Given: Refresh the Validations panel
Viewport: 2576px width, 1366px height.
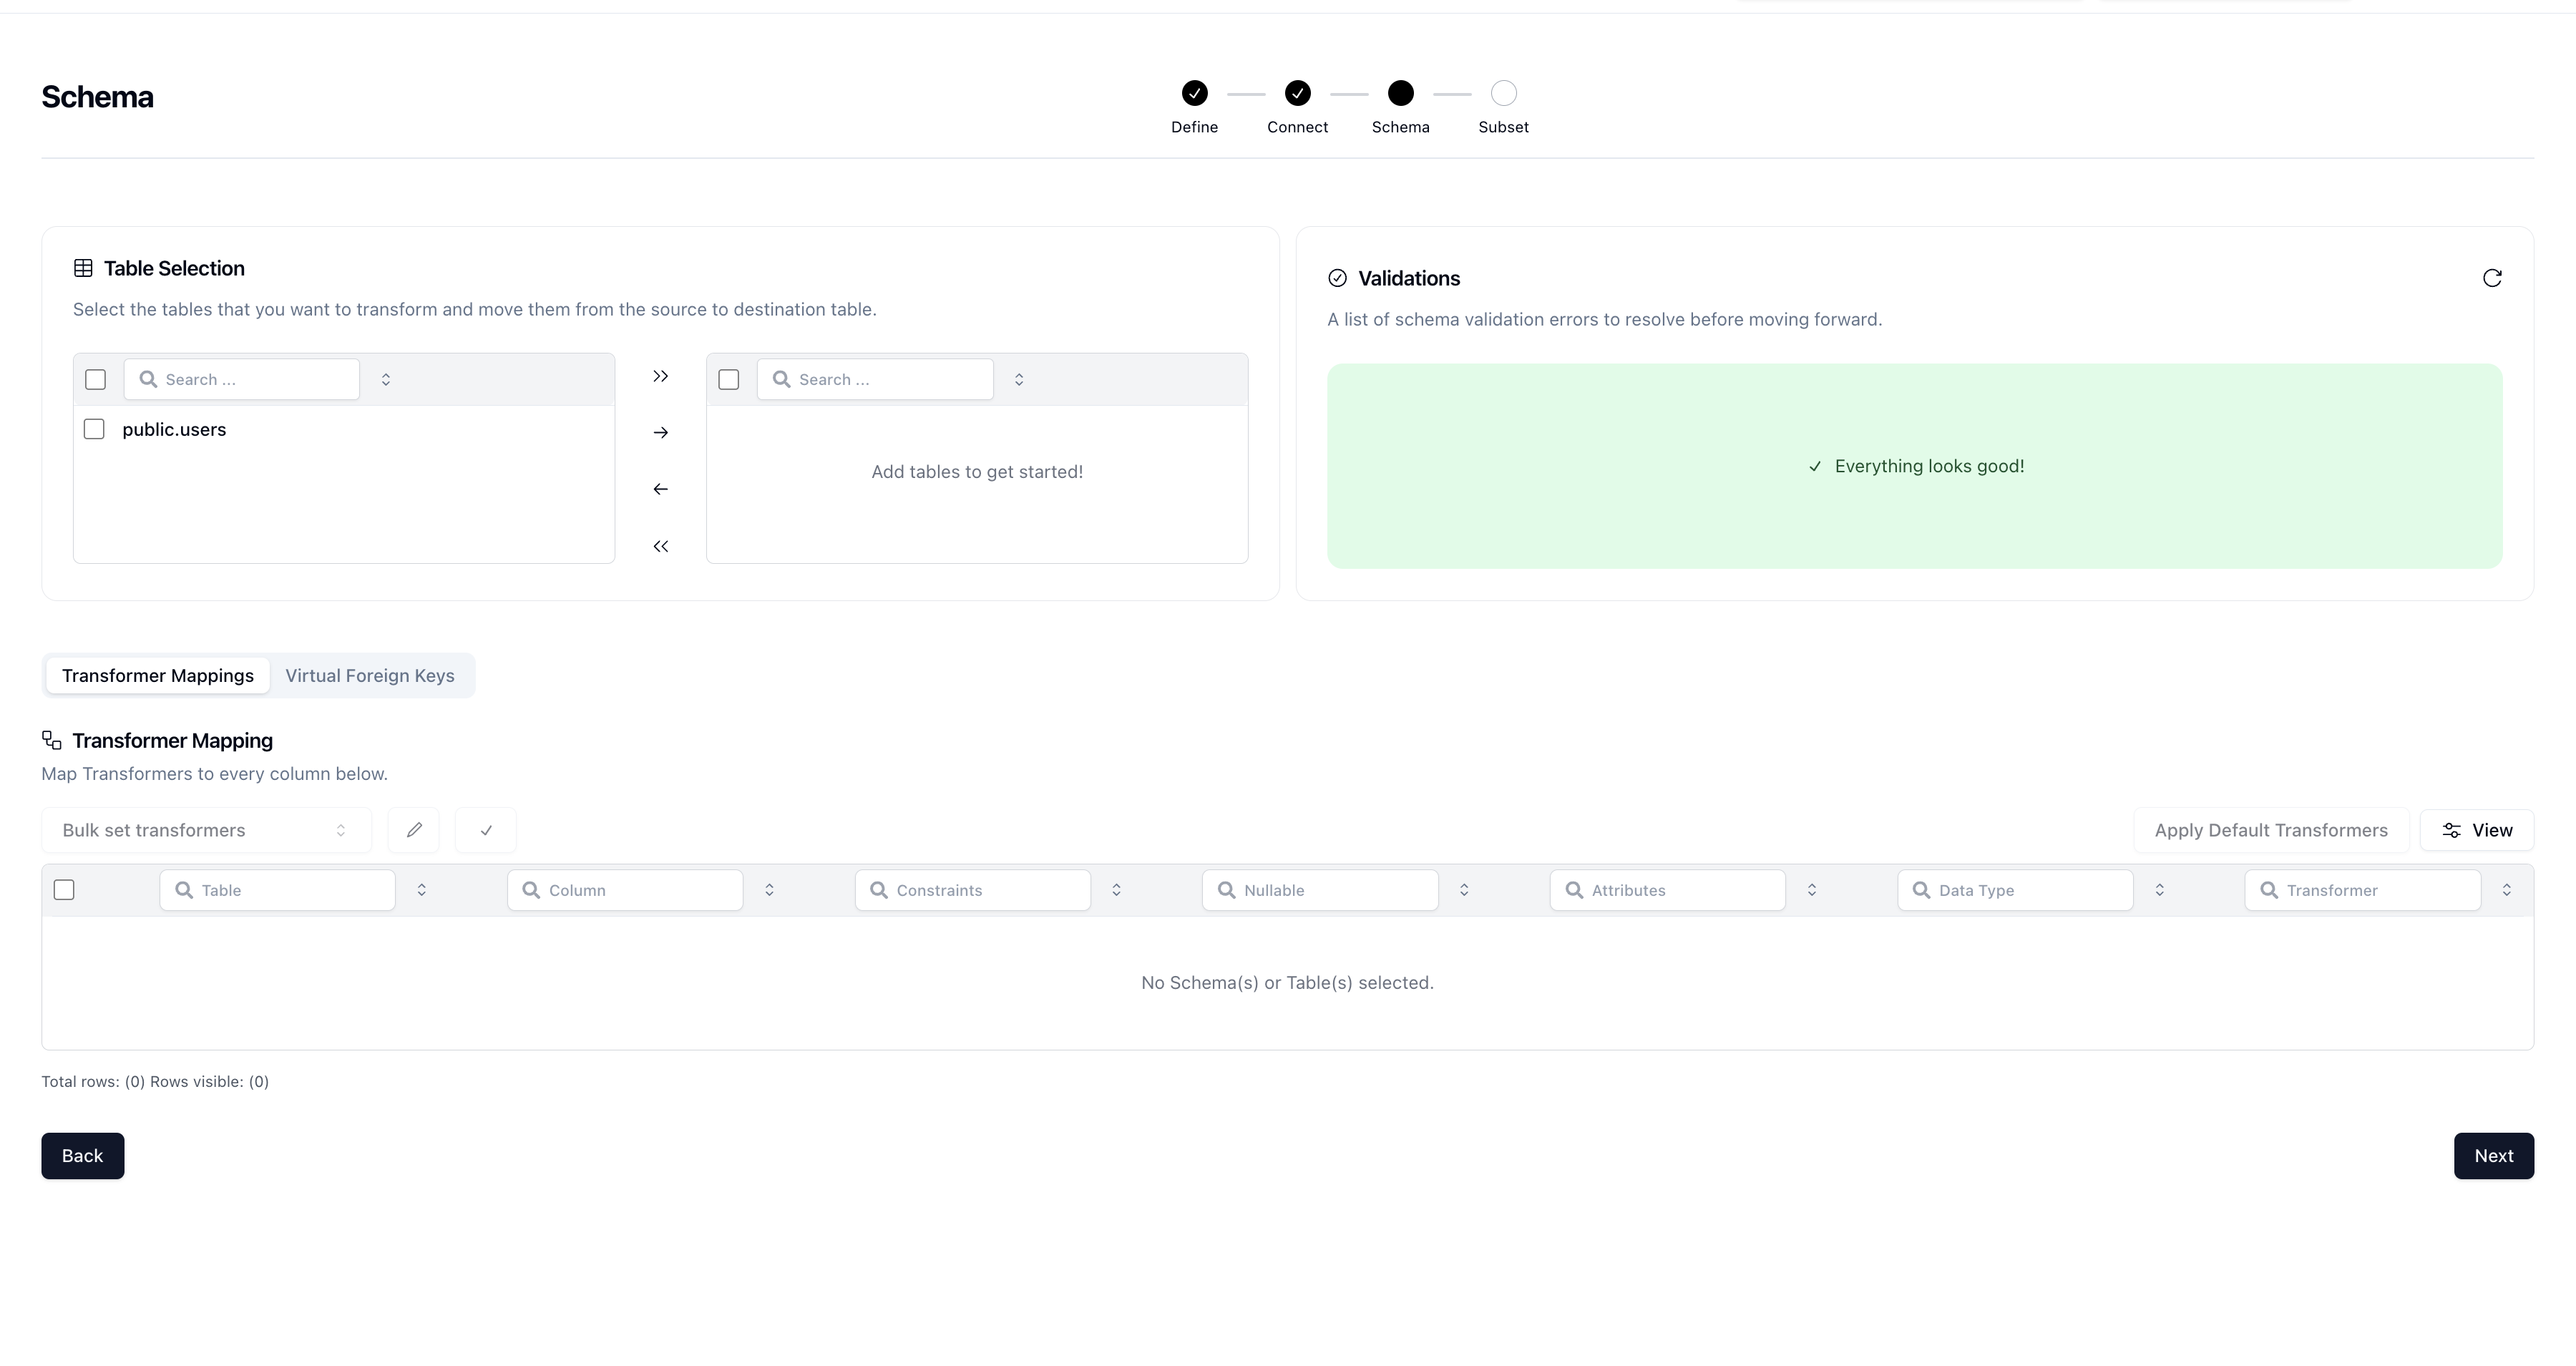Looking at the screenshot, I should coord(2492,278).
